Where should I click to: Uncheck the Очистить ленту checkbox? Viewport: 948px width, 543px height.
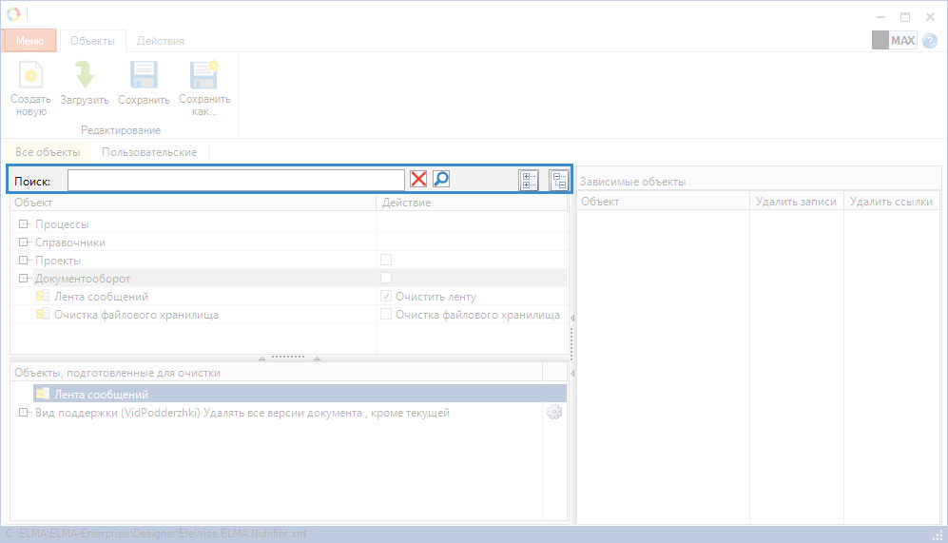tap(386, 297)
